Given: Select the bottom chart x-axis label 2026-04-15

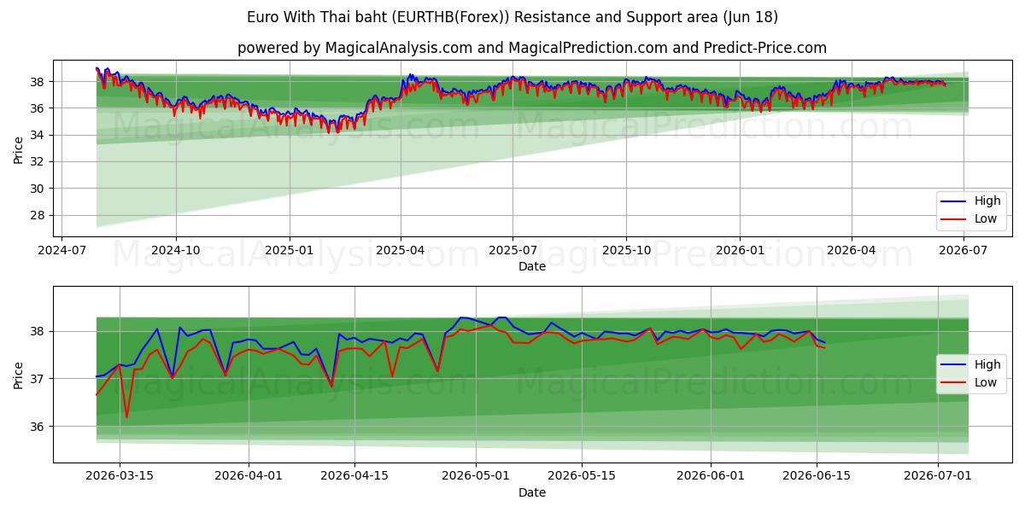Looking at the screenshot, I should tap(353, 477).
